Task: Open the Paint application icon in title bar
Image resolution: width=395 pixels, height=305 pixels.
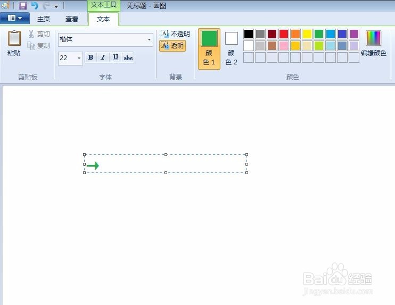Action: [5, 5]
